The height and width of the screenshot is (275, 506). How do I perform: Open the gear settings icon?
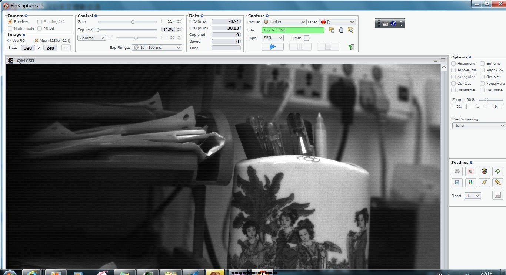point(457,172)
